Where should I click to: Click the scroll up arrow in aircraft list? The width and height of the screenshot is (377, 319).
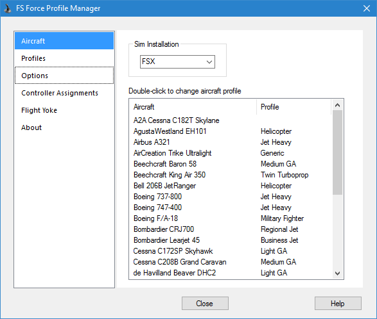(337, 105)
